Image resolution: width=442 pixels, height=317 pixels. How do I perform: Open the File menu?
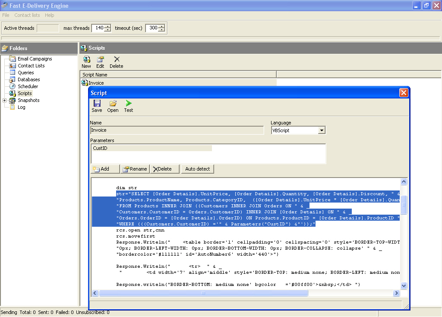pyautogui.click(x=6, y=15)
